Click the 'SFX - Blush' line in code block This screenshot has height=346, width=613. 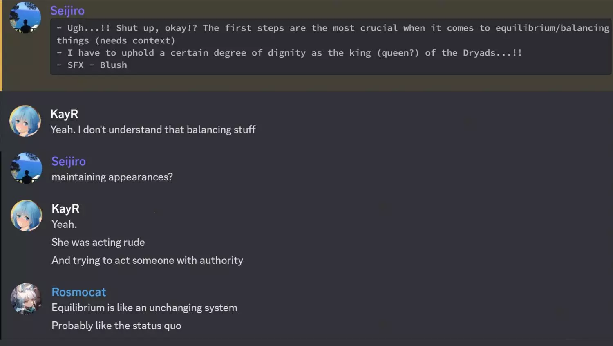(x=97, y=65)
